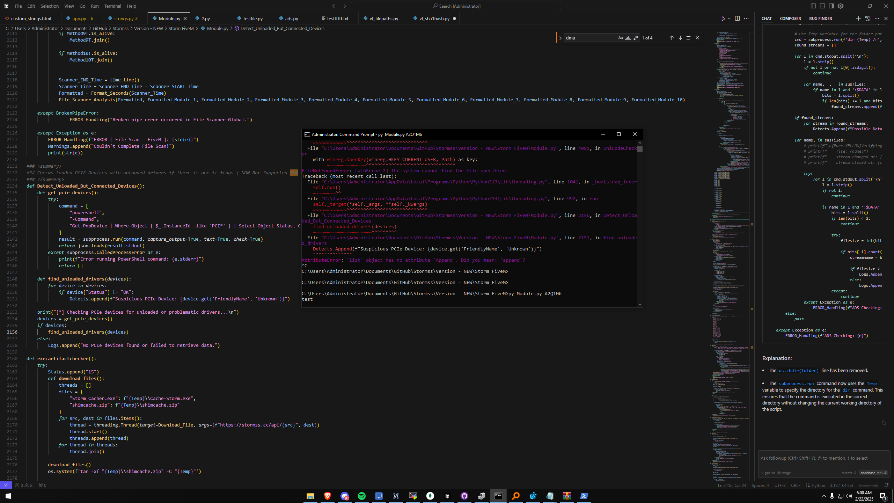Viewport: 894px width, 503px height.
Task: Click the notifications bell in status bar
Action: 886,485
